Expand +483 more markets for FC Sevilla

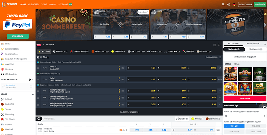tap(218, 130)
